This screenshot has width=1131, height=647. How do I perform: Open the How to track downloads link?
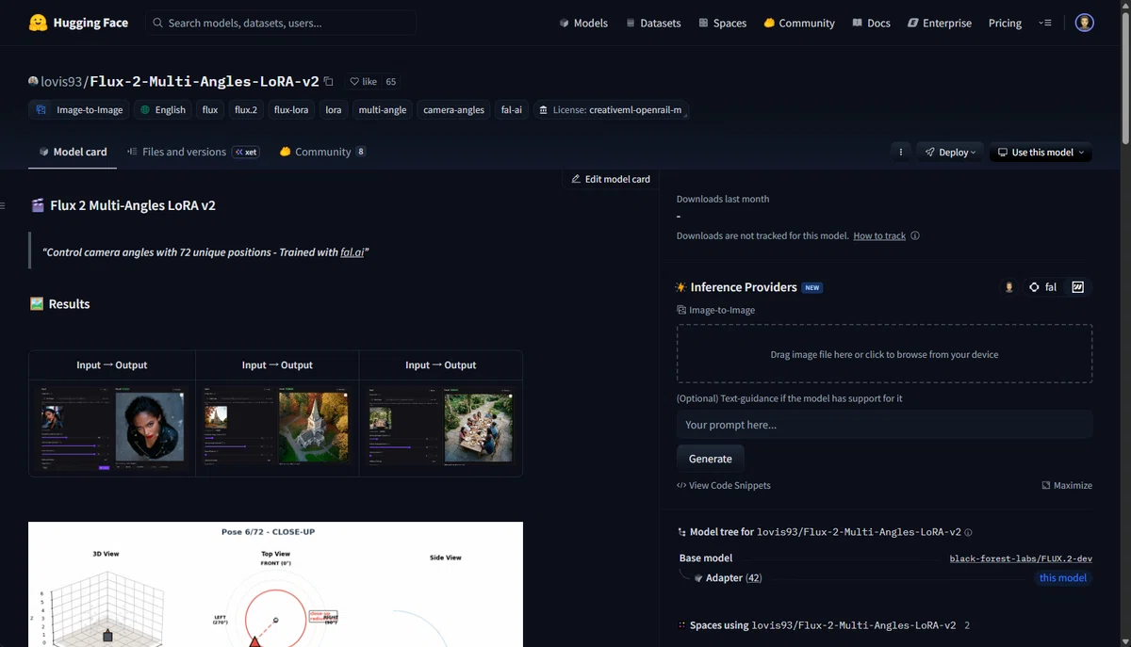(x=879, y=235)
